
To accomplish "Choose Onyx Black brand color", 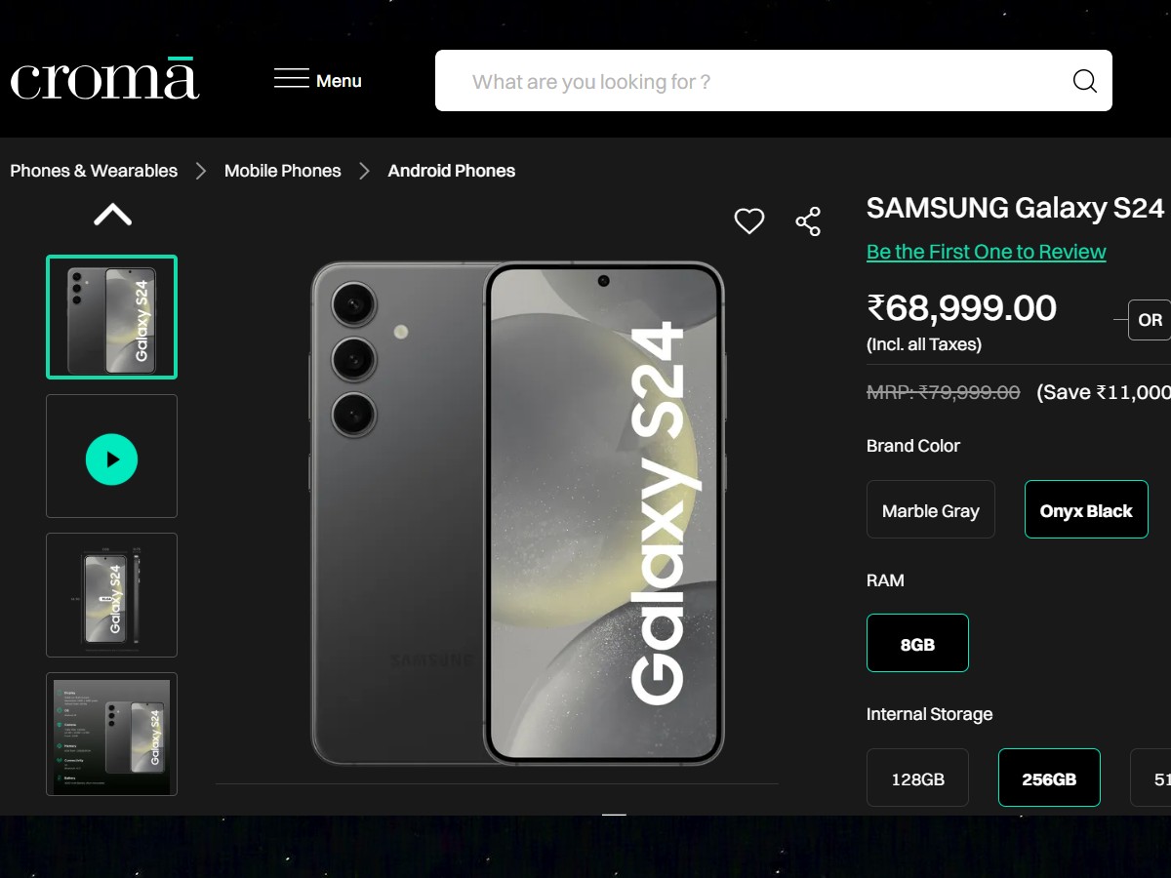I will (x=1086, y=510).
